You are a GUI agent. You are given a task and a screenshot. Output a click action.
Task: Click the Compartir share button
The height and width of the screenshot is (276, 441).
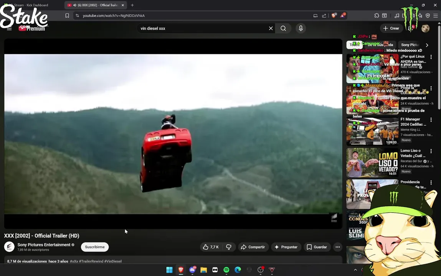[253, 247]
